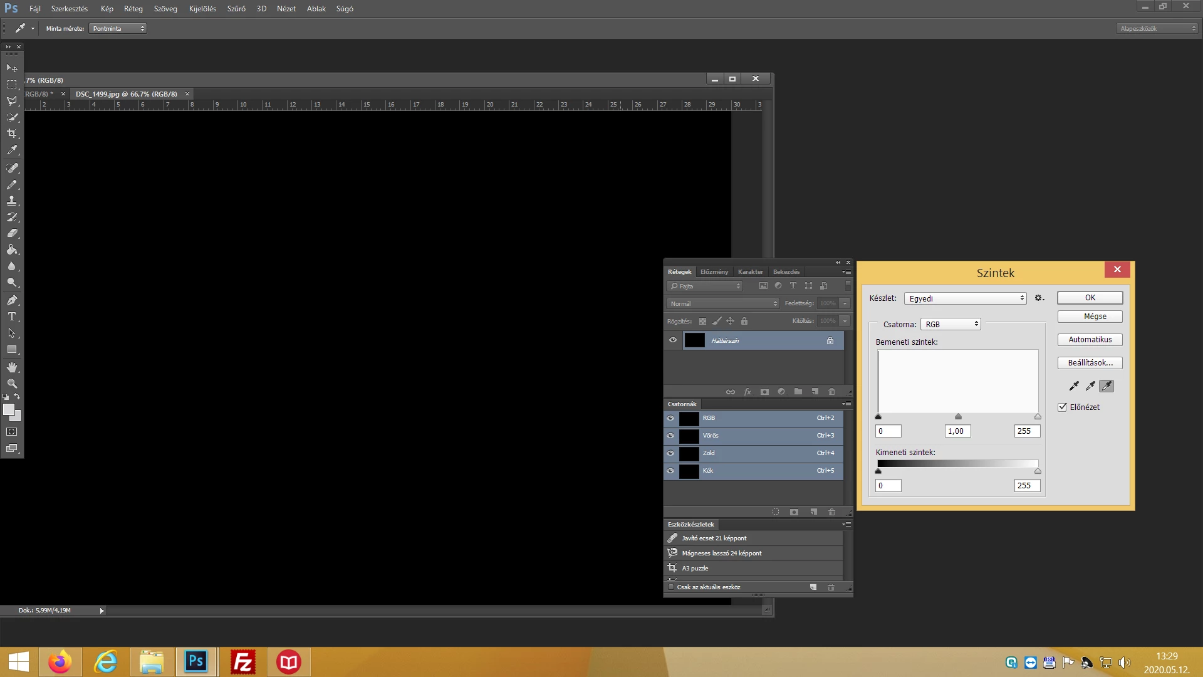Screen dimensions: 1203x677
Task: Switch to the Előzmény tab
Action: (714, 272)
